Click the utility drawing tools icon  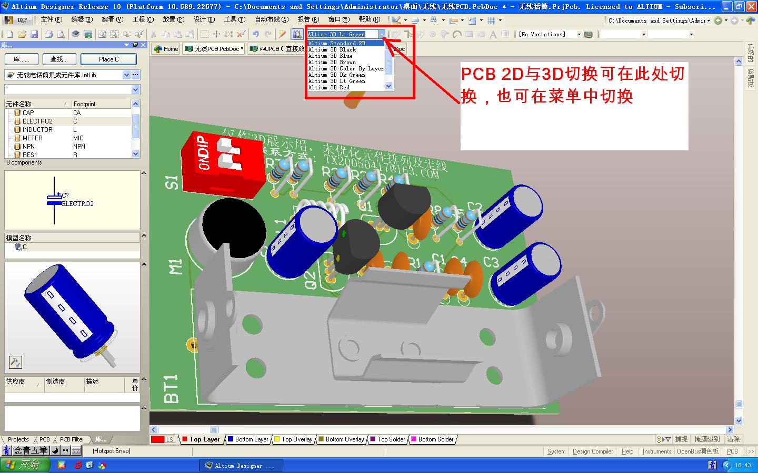[x=397, y=20]
